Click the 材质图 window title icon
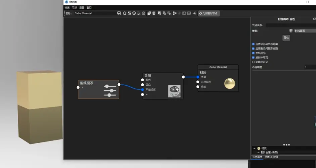This screenshot has width=316, height=168. pos(67,2)
